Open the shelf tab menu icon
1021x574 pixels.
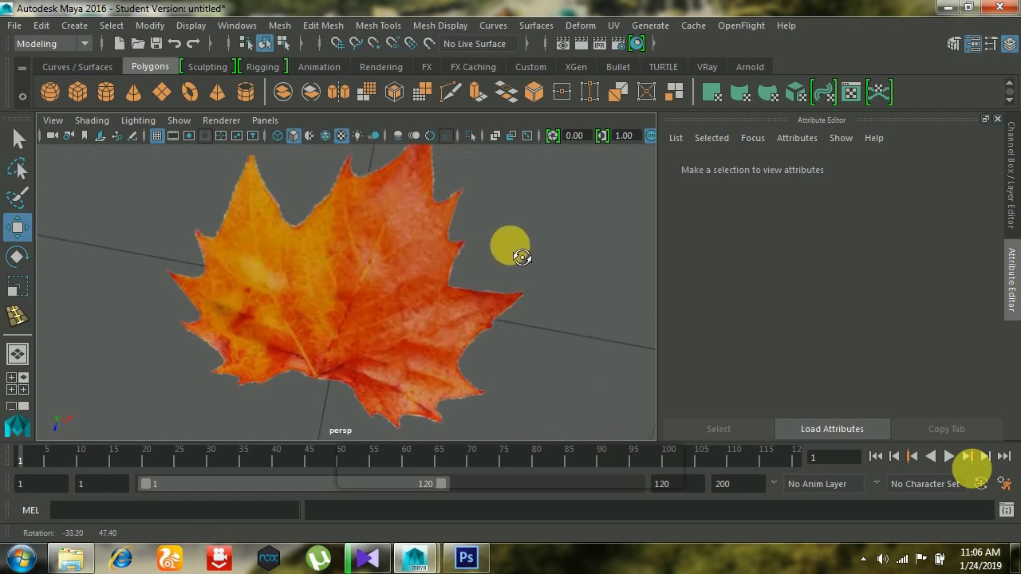pos(22,67)
